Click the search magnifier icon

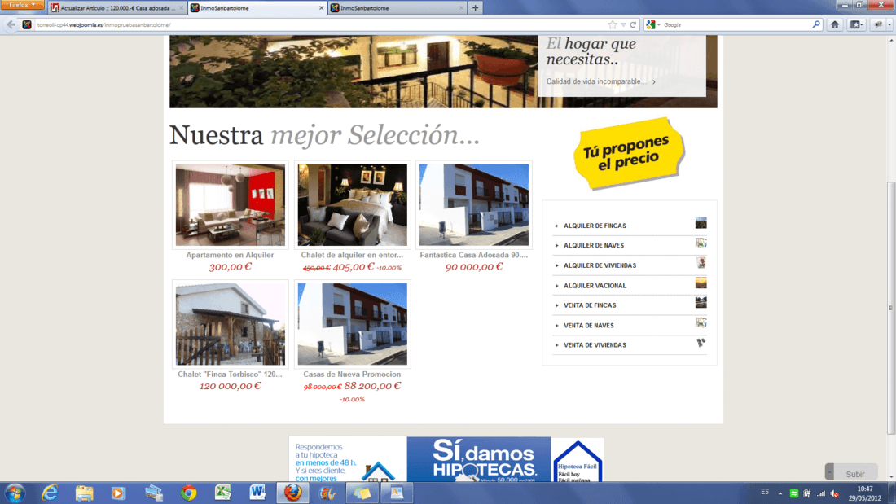[x=816, y=24]
